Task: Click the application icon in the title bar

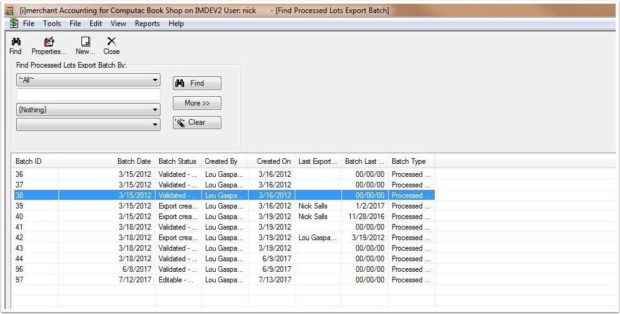Action: (9, 11)
